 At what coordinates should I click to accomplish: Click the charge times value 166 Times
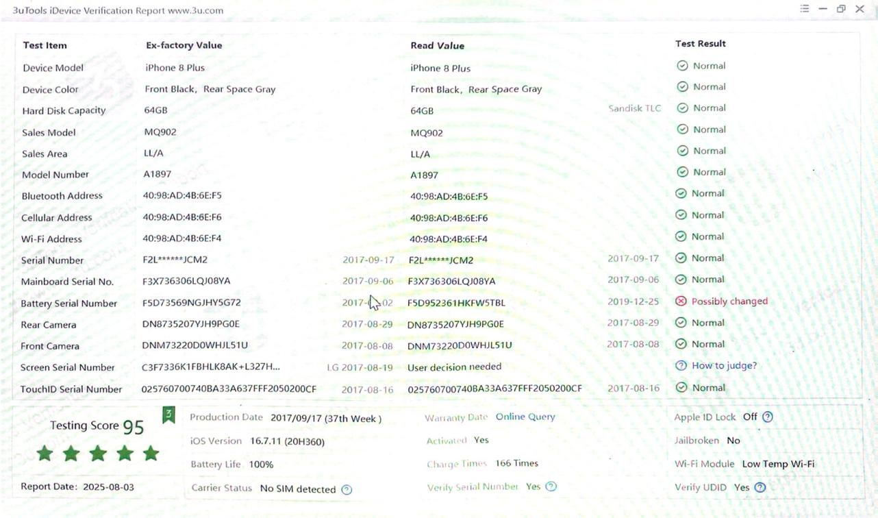coord(517,463)
